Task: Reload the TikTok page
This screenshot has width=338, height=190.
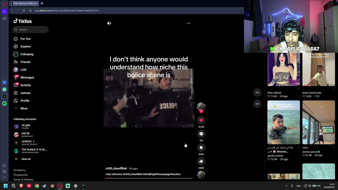Action: [24, 11]
